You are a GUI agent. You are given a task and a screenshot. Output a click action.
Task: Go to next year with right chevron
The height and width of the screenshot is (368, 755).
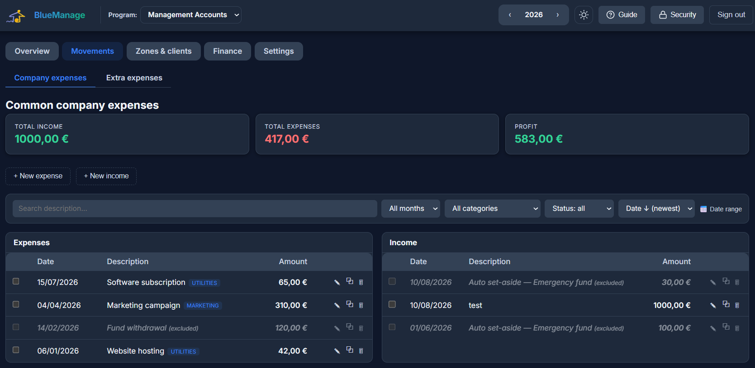pos(557,15)
